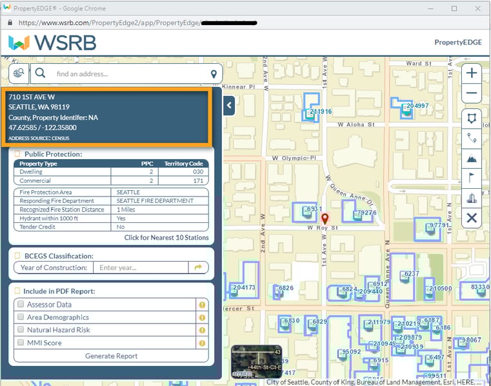The width and height of the screenshot is (491, 386).
Task: Submit year with the arrow button
Action: 198,267
